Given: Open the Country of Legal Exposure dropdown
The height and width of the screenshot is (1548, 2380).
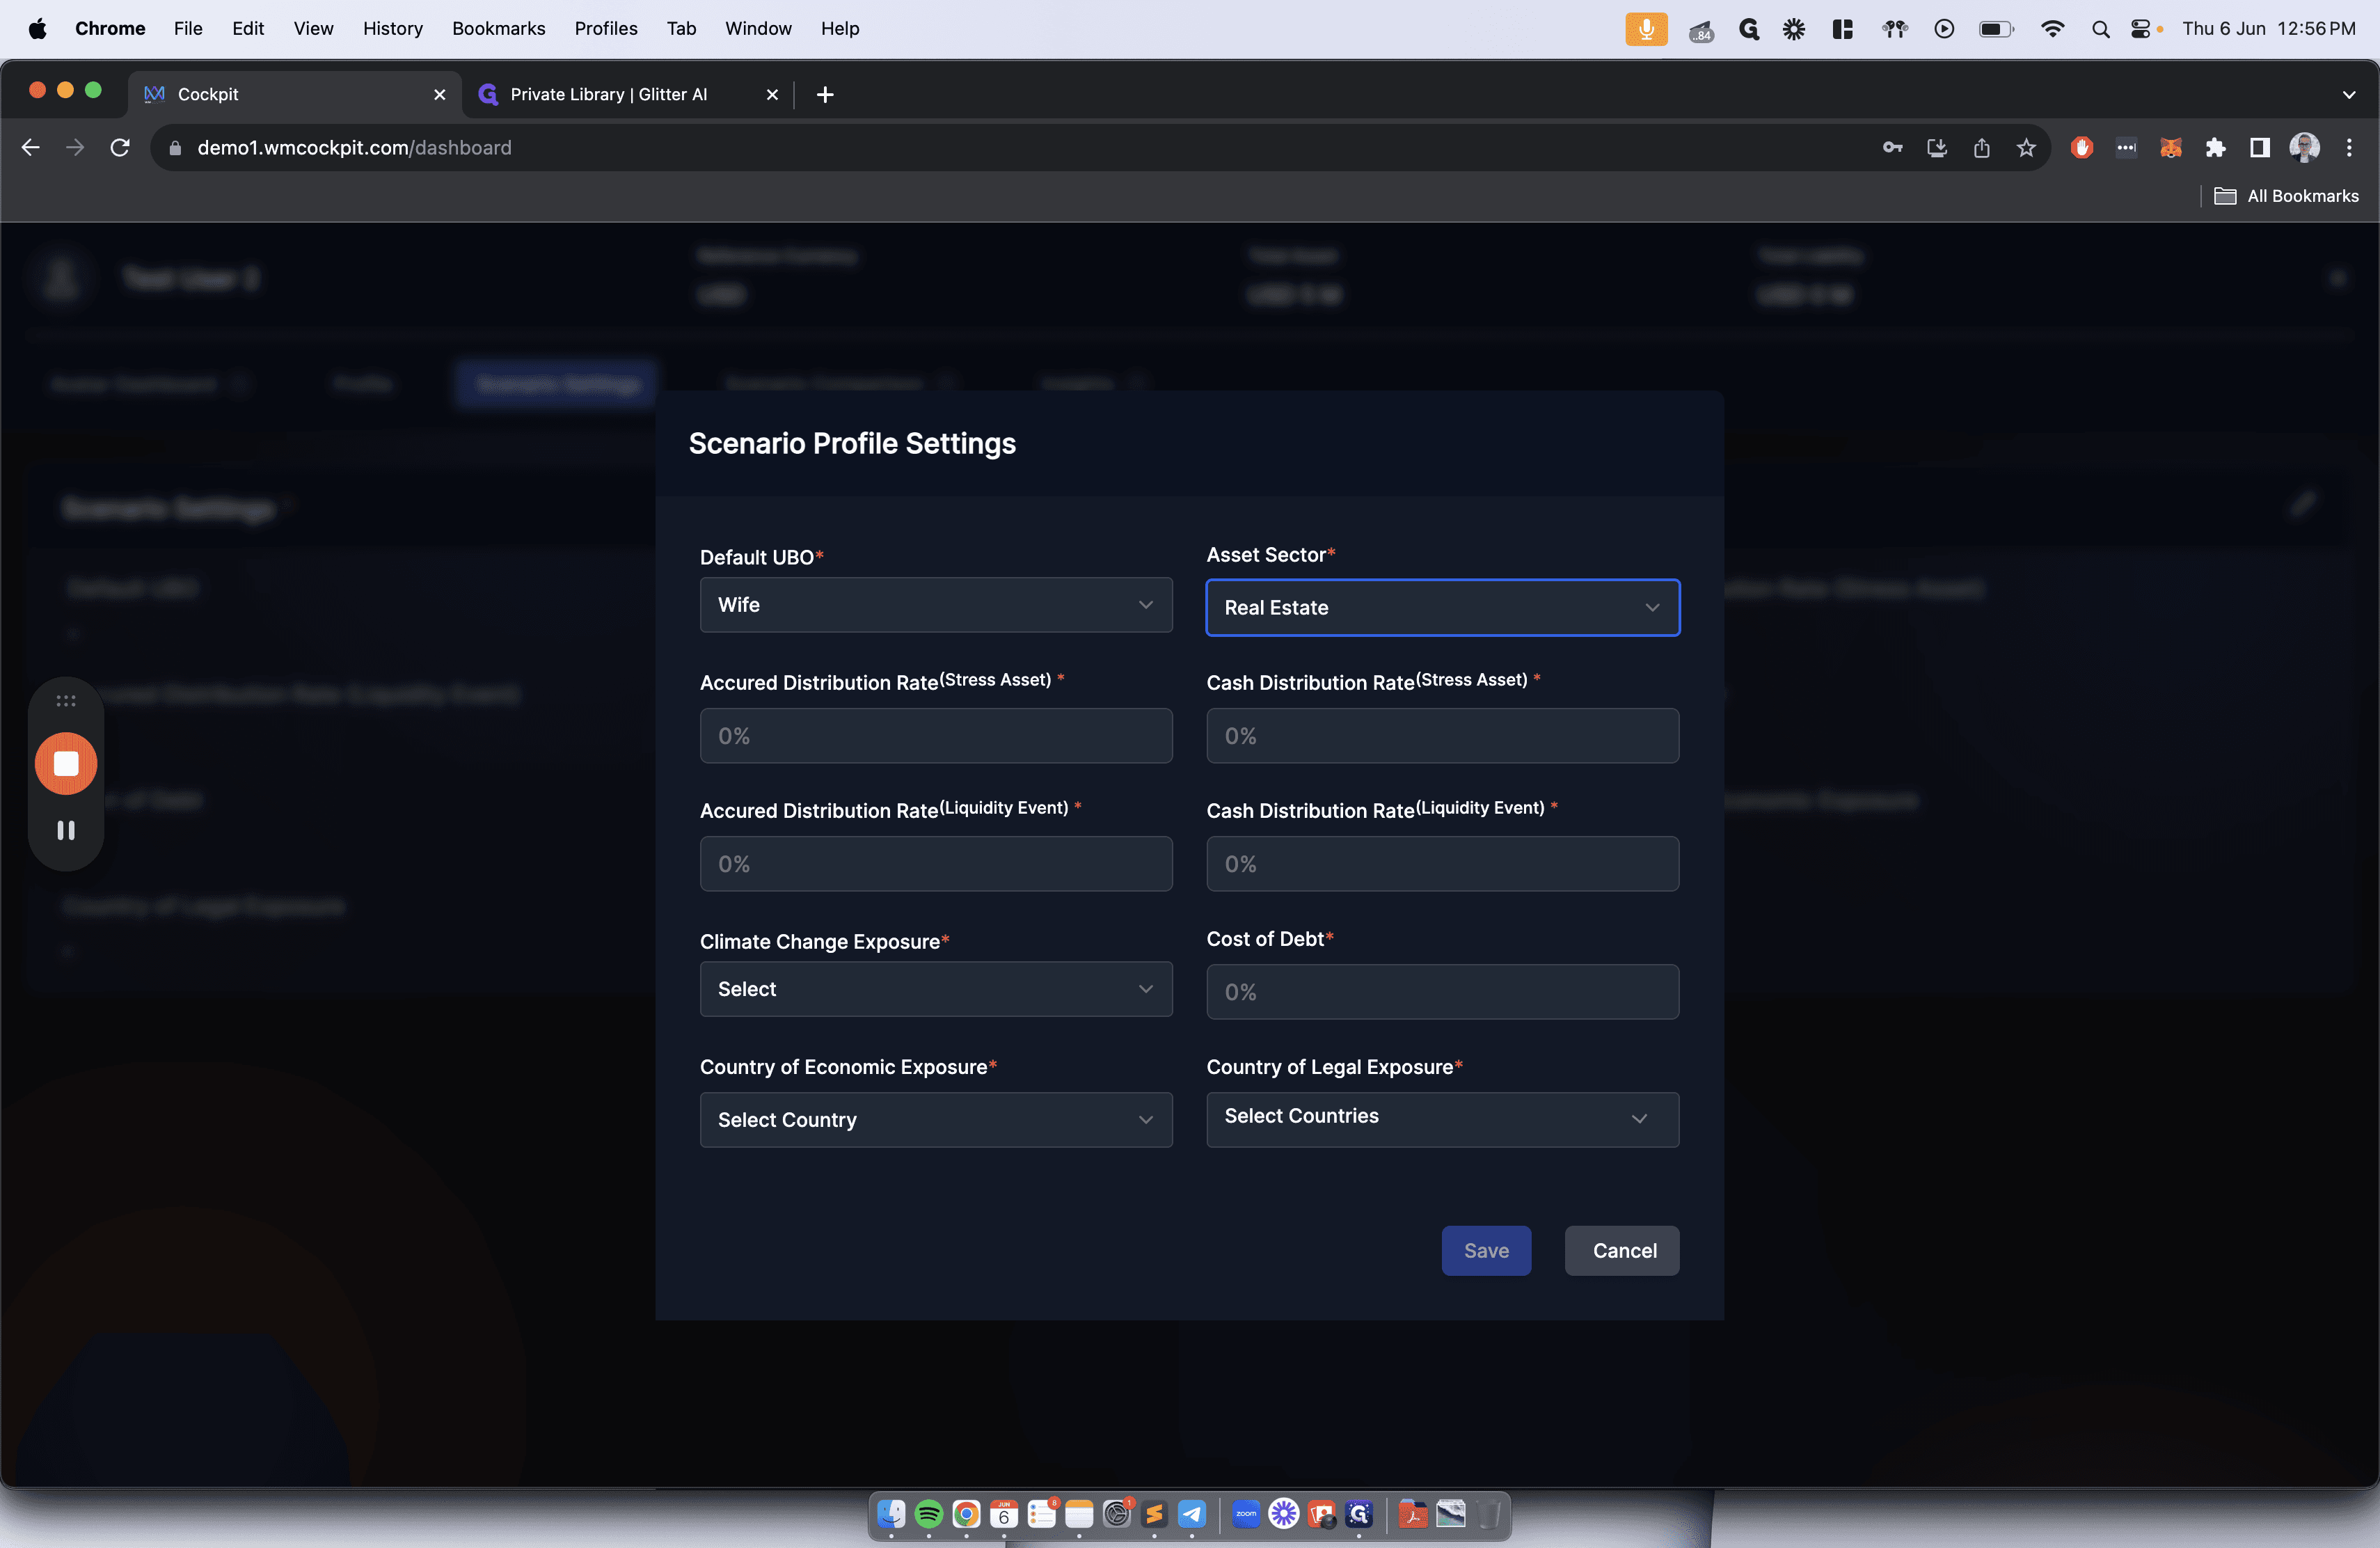Looking at the screenshot, I should 1442,1119.
